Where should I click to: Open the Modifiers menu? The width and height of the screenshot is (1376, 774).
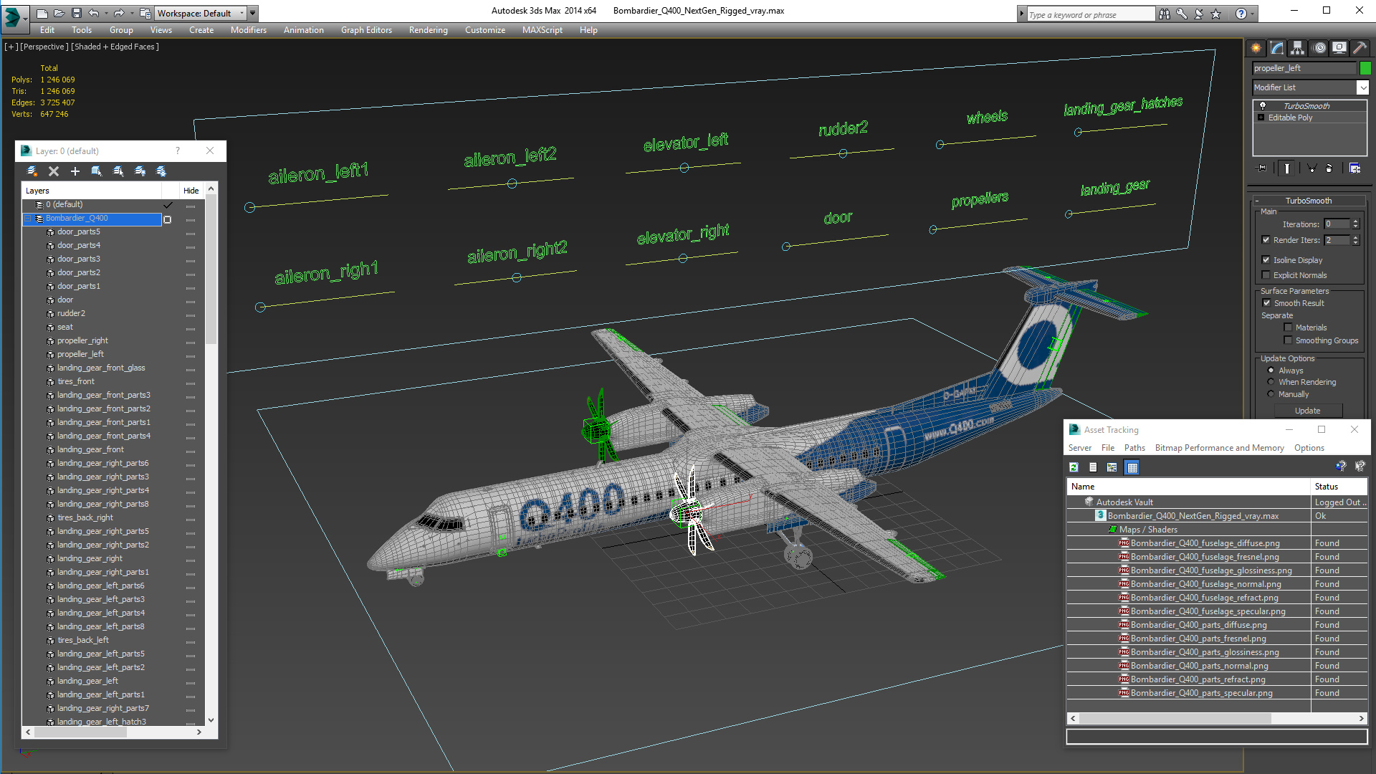tap(248, 30)
